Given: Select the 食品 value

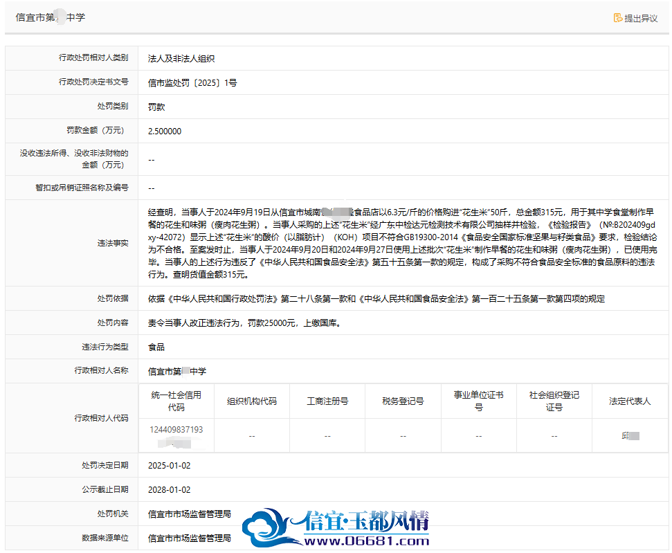Looking at the screenshot, I should (x=156, y=347).
